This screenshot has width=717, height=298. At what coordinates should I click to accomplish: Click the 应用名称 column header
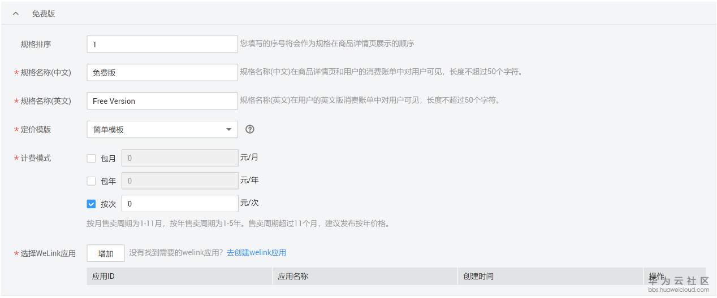292,277
